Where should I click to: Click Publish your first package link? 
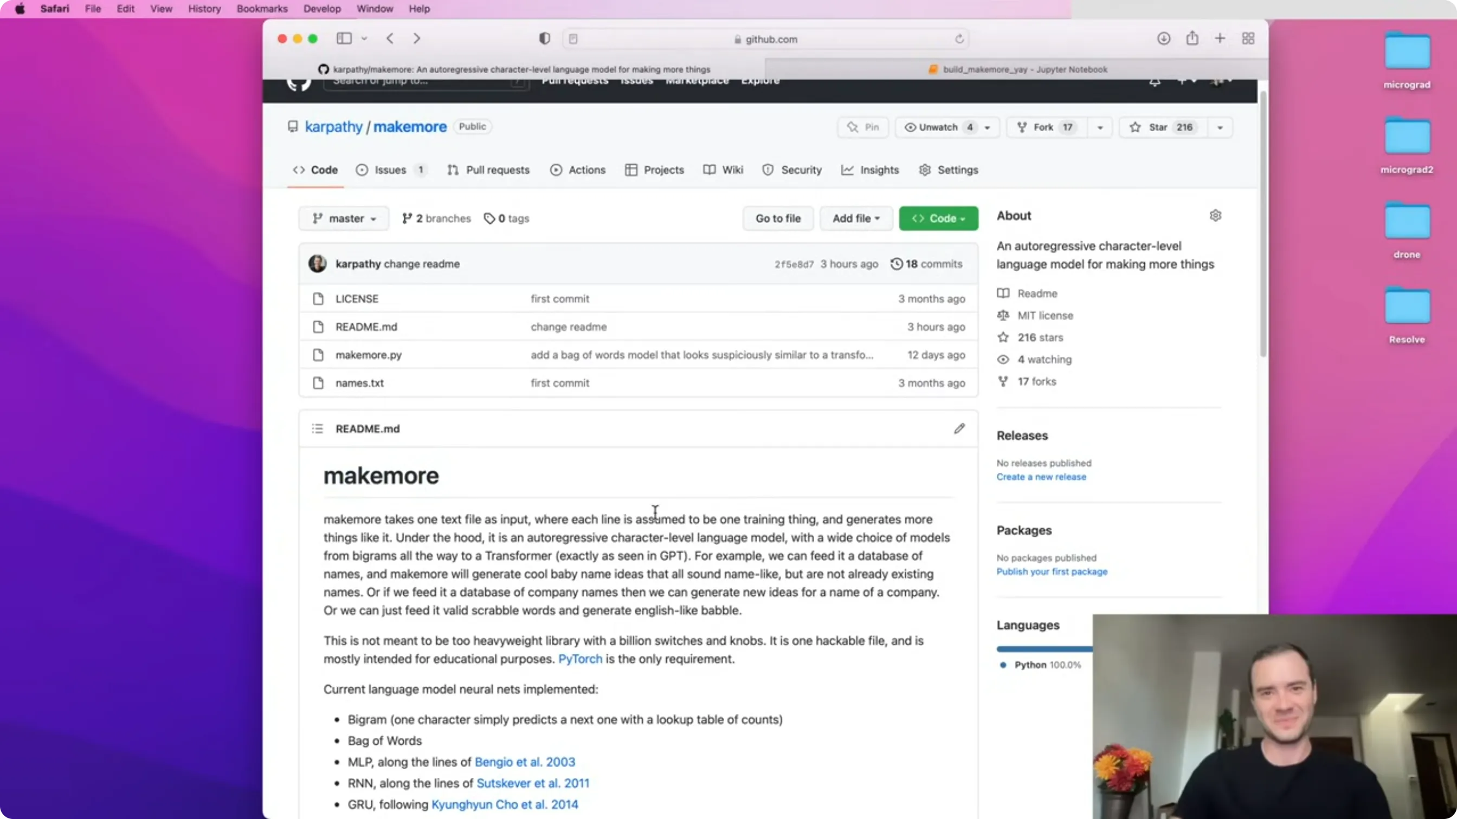coord(1052,571)
